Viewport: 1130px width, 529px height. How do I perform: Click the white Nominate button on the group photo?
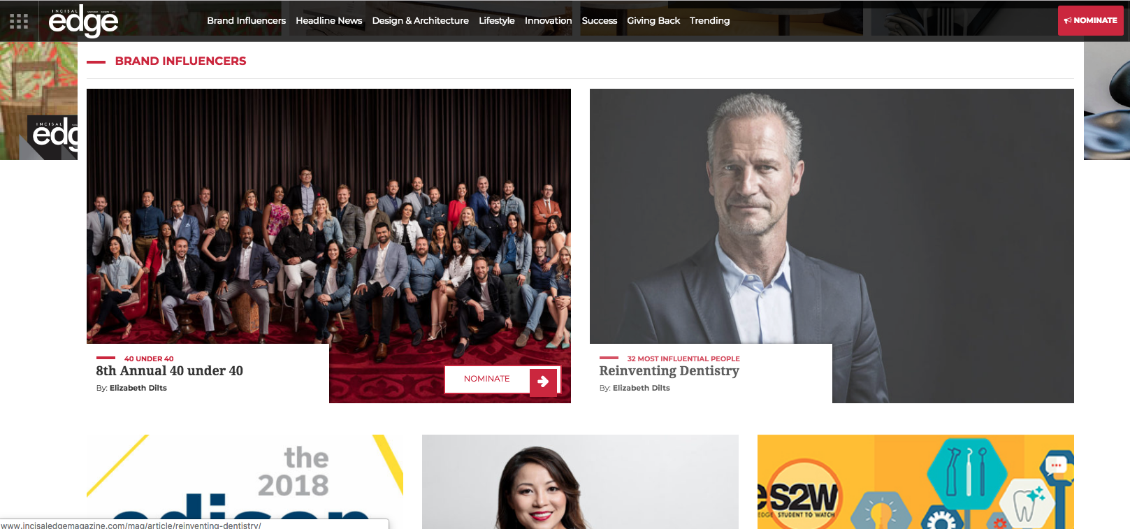point(502,379)
